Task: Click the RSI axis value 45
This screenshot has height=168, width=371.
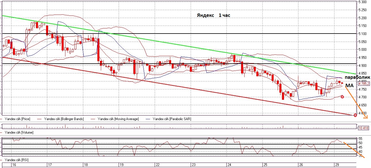Action: pyautogui.click(x=360, y=147)
